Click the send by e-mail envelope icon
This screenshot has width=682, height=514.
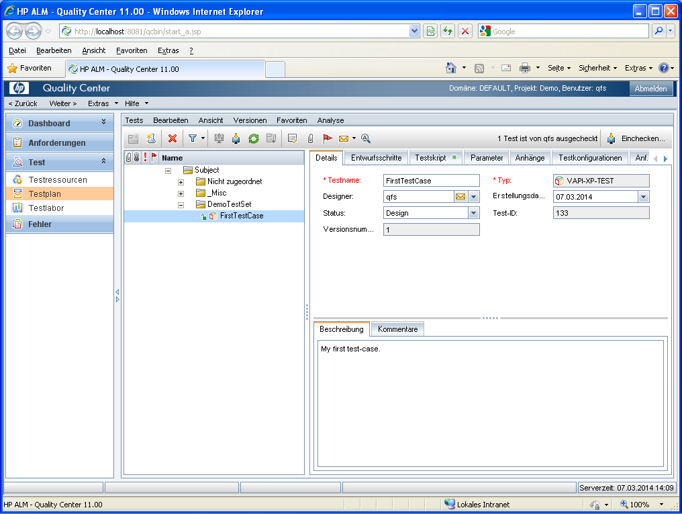coord(344,138)
